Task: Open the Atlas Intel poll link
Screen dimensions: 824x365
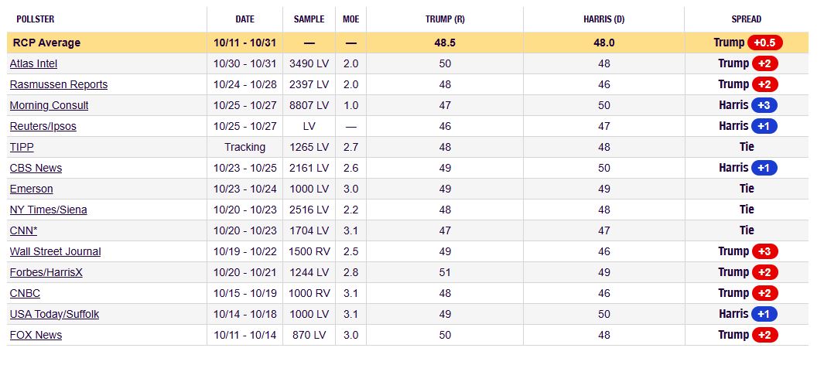Action: tap(33, 63)
